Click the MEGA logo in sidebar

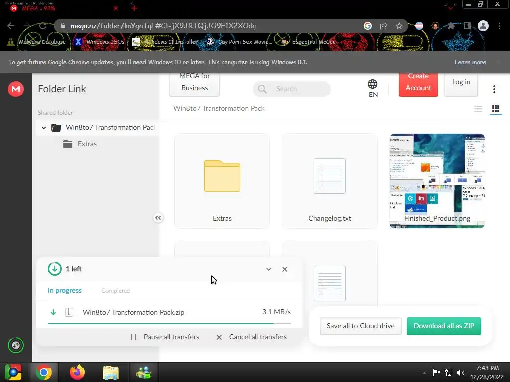coord(15,89)
